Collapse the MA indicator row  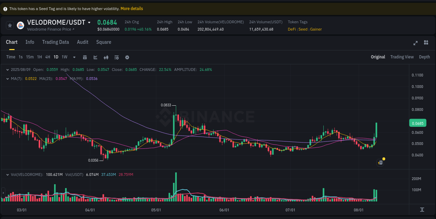click(7, 79)
